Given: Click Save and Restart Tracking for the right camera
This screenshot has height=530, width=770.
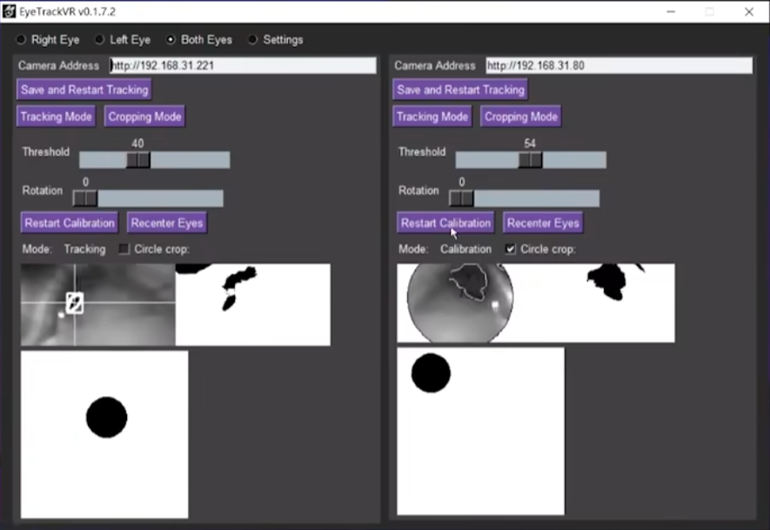Looking at the screenshot, I should [459, 90].
